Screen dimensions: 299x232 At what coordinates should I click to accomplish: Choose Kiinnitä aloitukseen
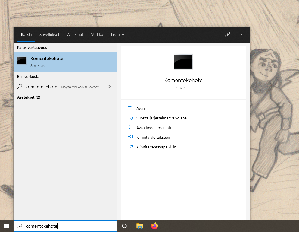[153, 137]
